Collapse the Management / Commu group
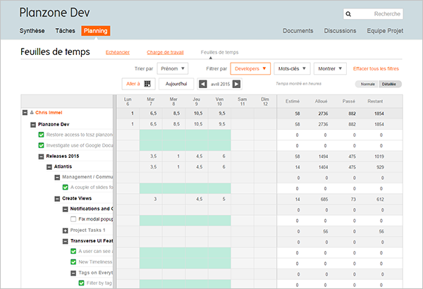423x289 pixels. 57,178
